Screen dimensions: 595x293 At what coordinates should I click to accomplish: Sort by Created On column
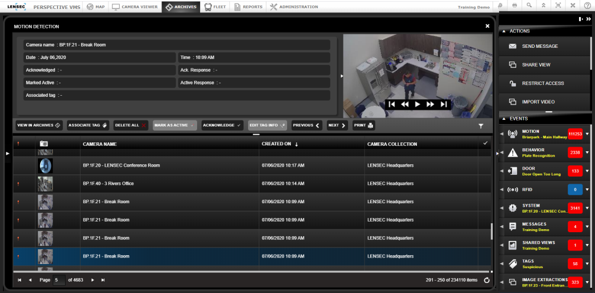[x=279, y=144]
